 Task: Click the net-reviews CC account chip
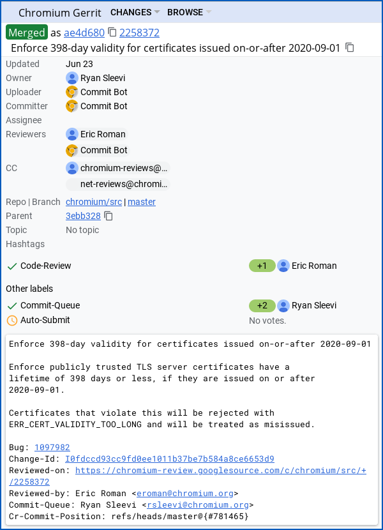(118, 185)
